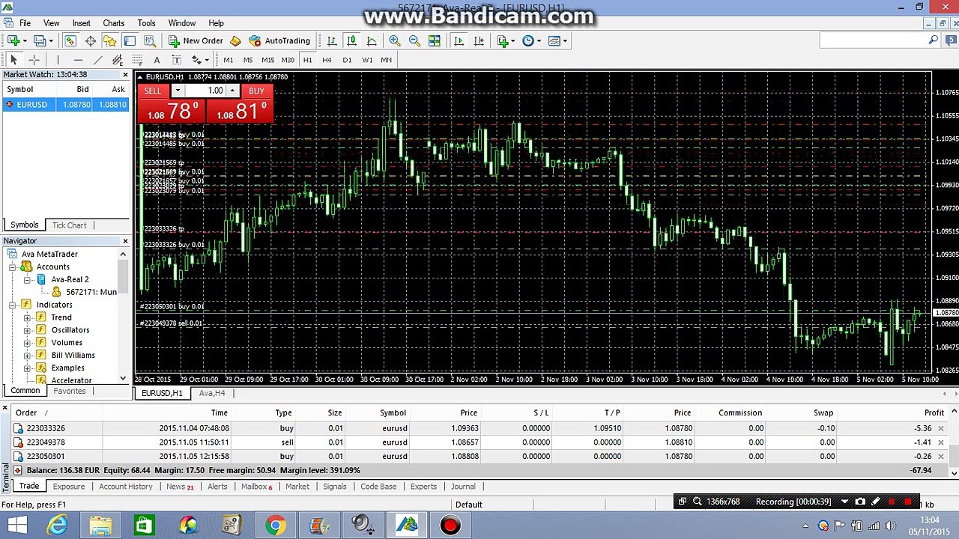Expand the Trend indicators folder
This screenshot has width=959, height=539.
(x=28, y=317)
